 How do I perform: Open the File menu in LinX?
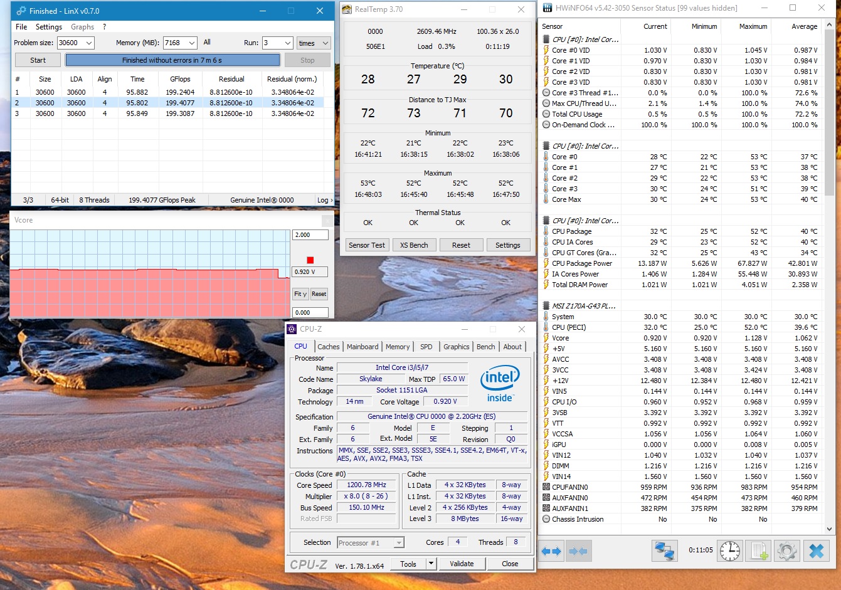21,27
